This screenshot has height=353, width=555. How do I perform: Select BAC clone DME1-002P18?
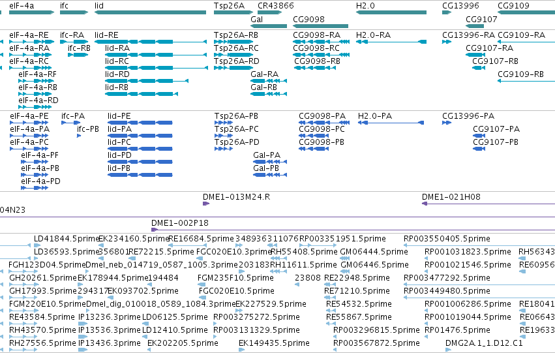tap(353, 230)
